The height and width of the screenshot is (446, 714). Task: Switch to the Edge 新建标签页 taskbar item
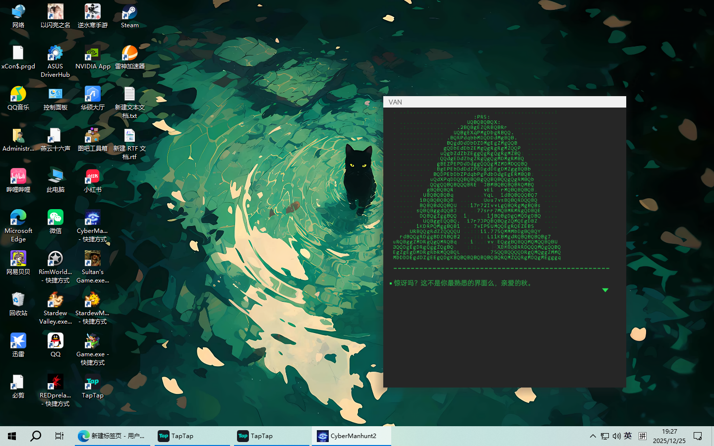[x=113, y=436]
